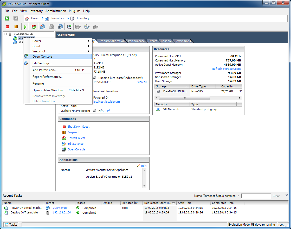291x229 pixels.
Task: Switch to the Resource Allocation tab
Action: click(111, 41)
